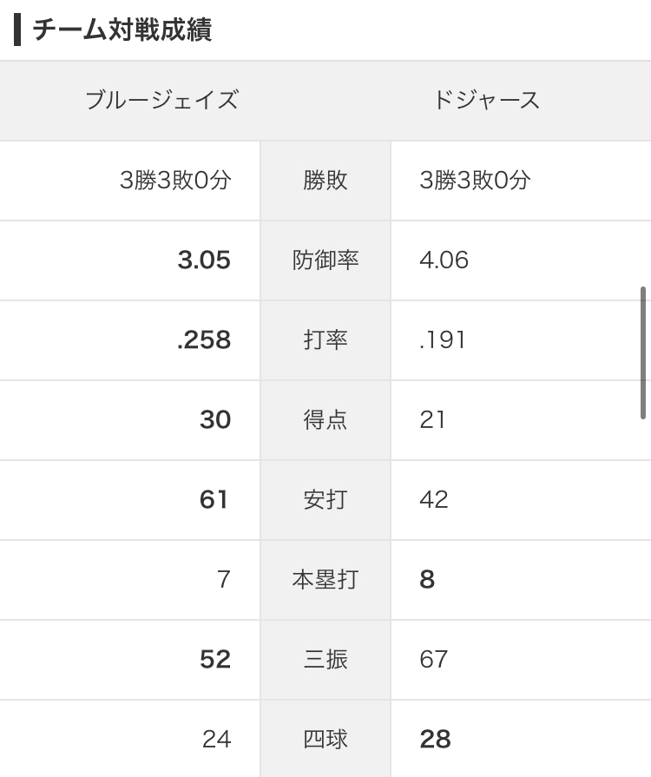651x777 pixels.
Task: Select the 本塁打 row label
Action: click(325, 579)
